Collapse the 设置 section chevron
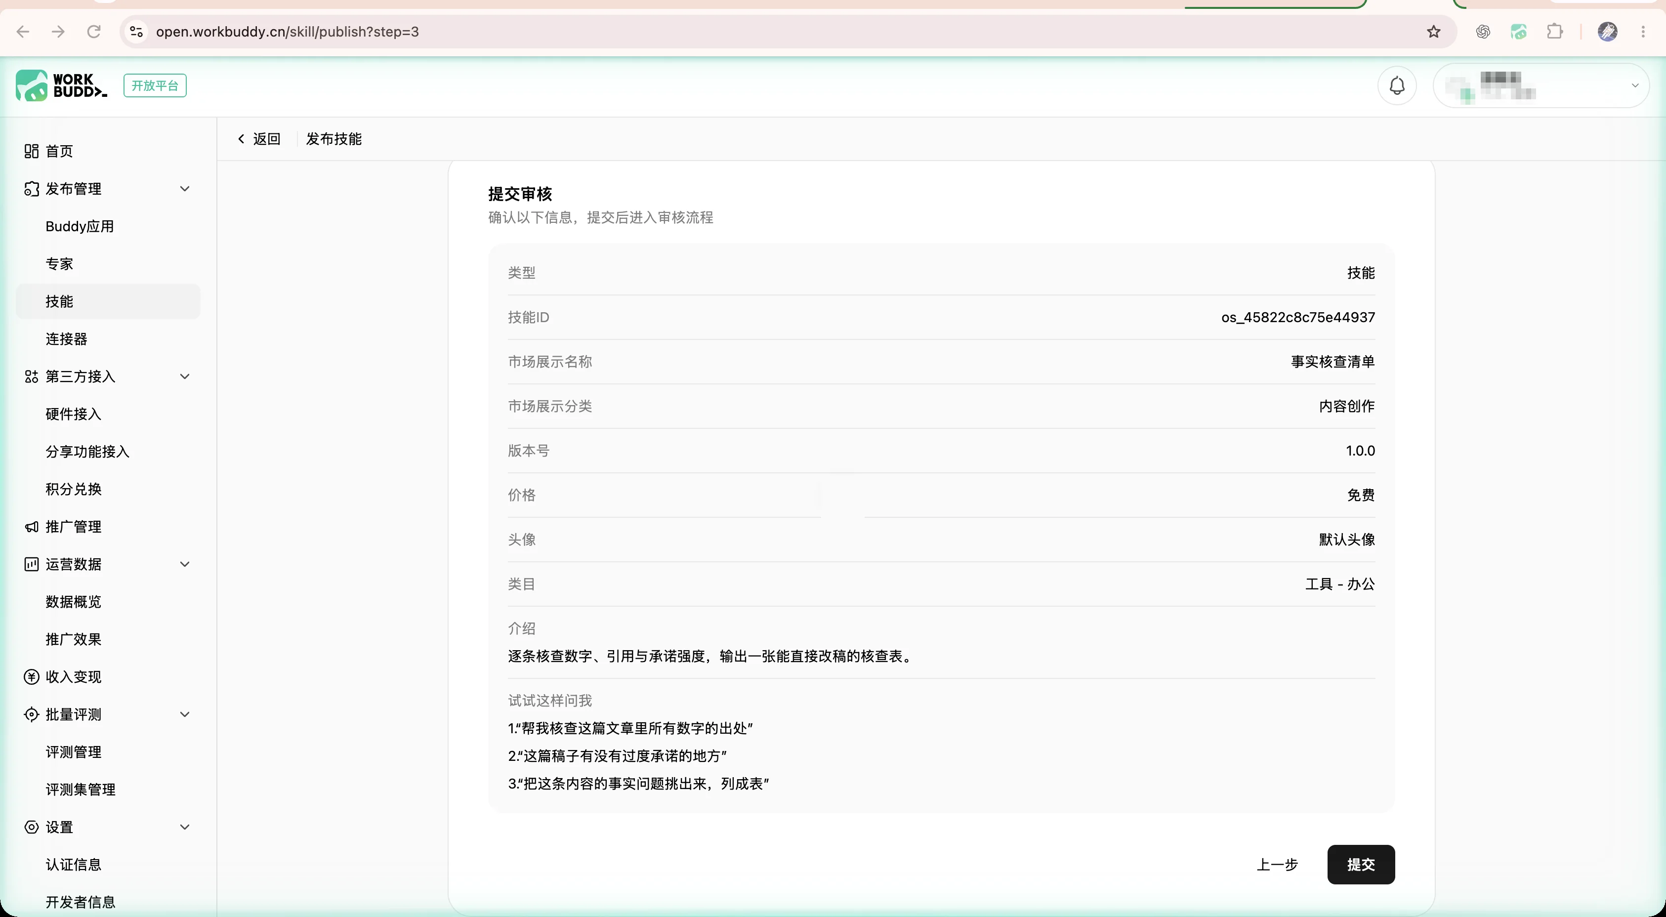Image resolution: width=1666 pixels, height=917 pixels. 185,827
